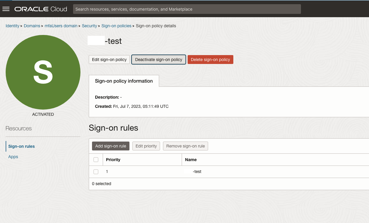Go to Identity breadcrumb link
The image size is (369, 223).
(12, 26)
